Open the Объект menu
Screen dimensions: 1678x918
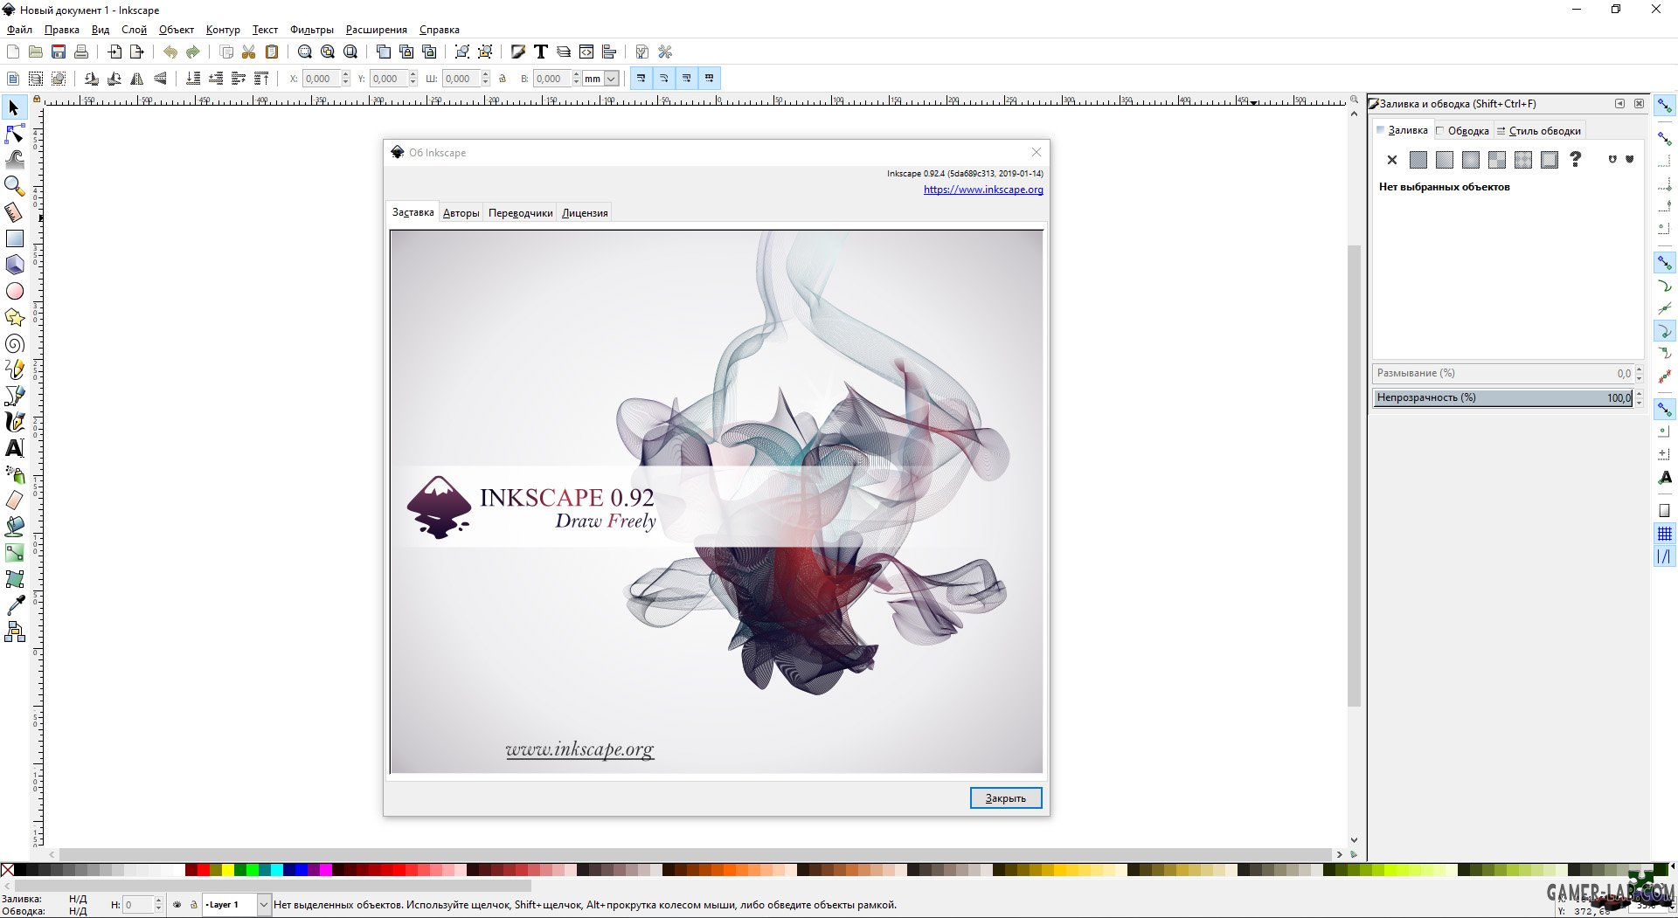click(176, 30)
